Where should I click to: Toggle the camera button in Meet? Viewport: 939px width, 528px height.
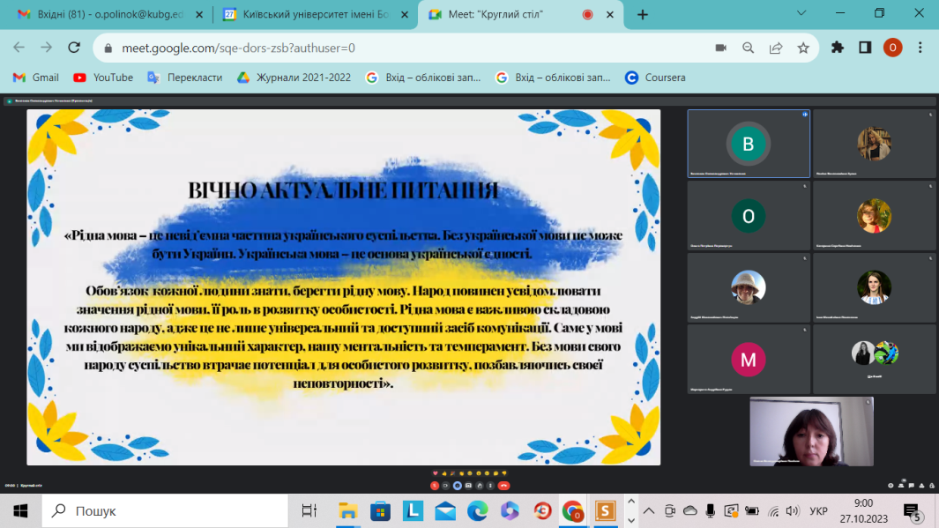tap(445, 486)
